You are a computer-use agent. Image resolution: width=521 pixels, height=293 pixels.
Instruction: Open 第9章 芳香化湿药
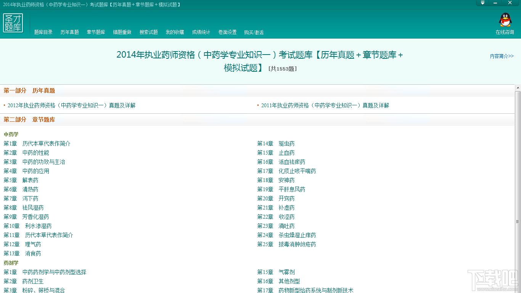[26, 217]
